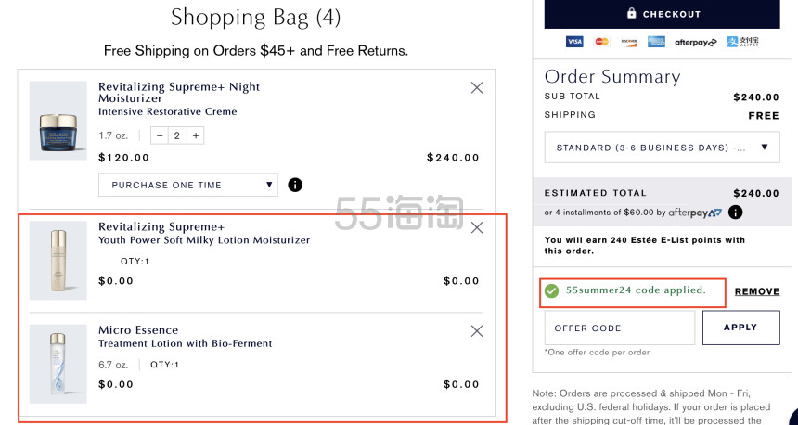Open the Micro Essence product title link
This screenshot has width=798, height=425.
(x=138, y=330)
